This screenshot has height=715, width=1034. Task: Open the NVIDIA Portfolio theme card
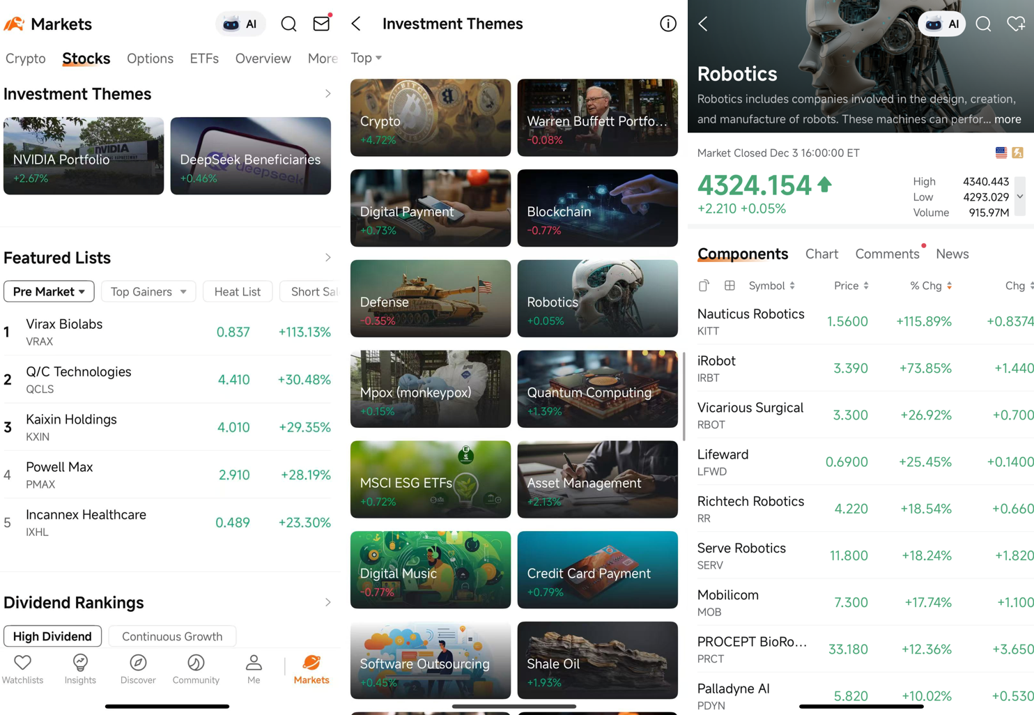pyautogui.click(x=84, y=155)
